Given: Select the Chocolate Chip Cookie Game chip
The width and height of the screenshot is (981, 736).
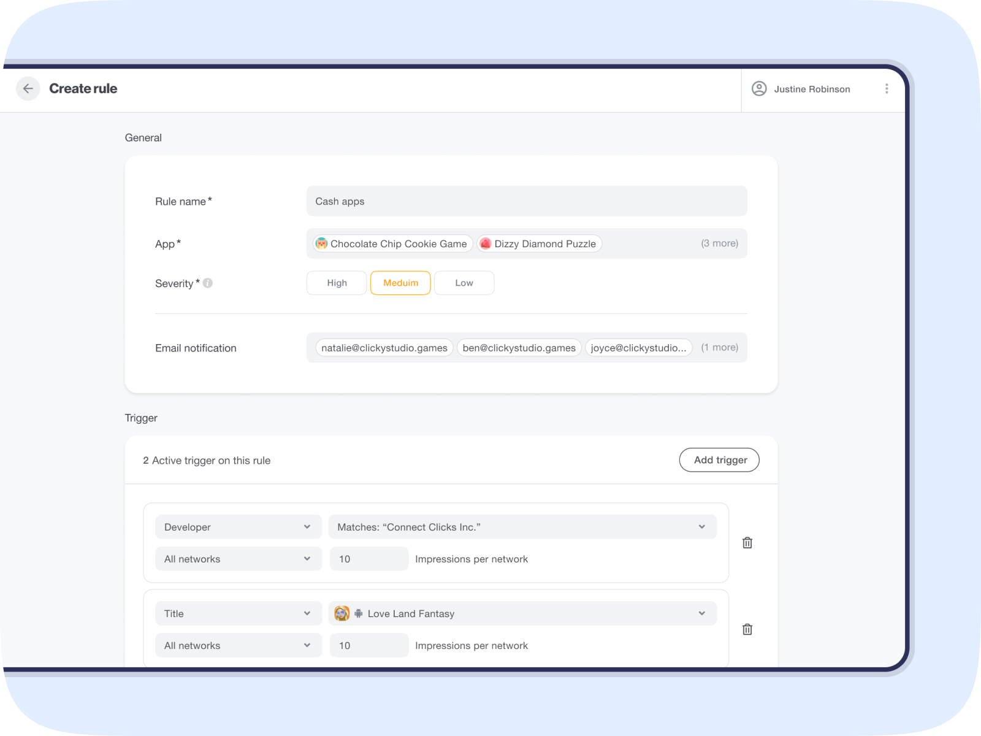Looking at the screenshot, I should pos(392,243).
